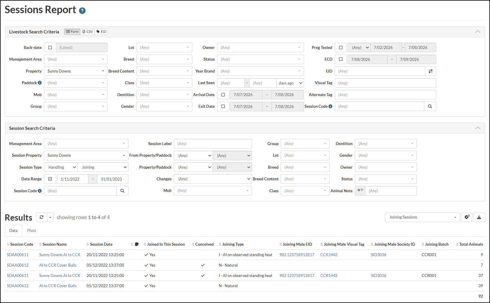
Task: Download the results data
Action: click(479, 217)
